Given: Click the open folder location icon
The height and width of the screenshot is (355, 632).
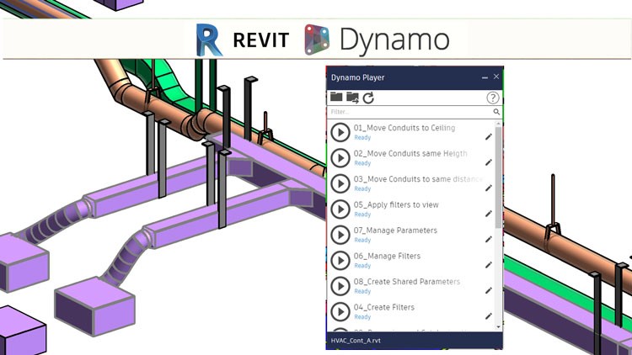Looking at the screenshot, I should click(352, 98).
